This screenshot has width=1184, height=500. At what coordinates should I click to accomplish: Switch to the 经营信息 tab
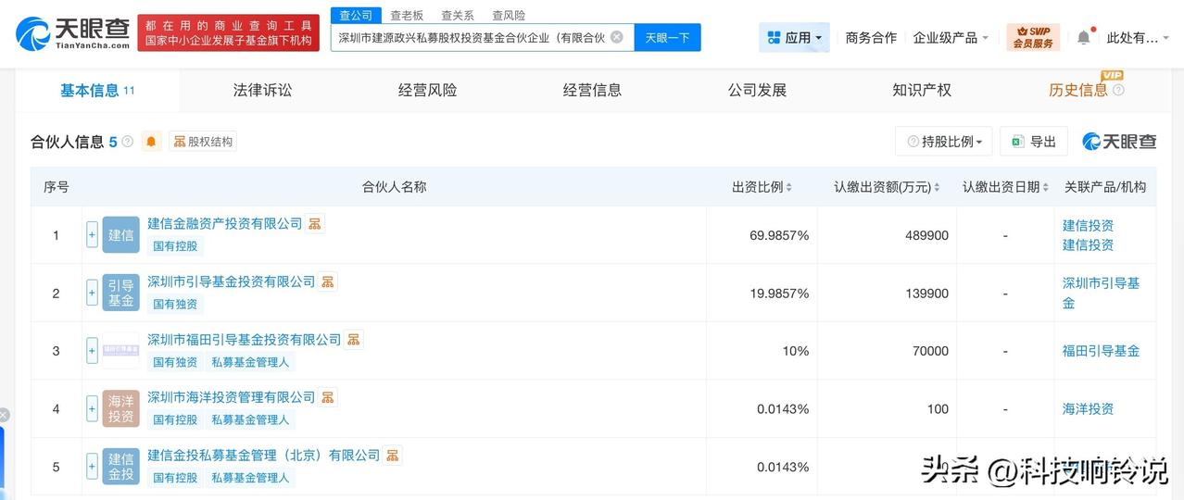click(x=592, y=90)
